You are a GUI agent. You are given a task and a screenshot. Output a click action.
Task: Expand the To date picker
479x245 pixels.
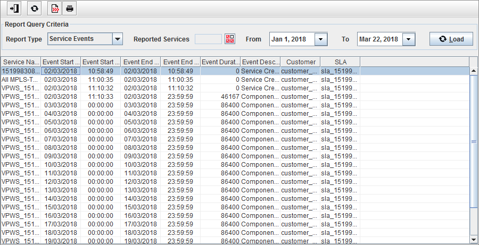(408, 39)
